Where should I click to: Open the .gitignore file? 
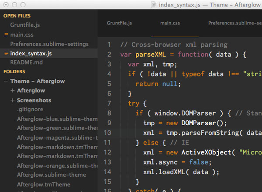30,110
